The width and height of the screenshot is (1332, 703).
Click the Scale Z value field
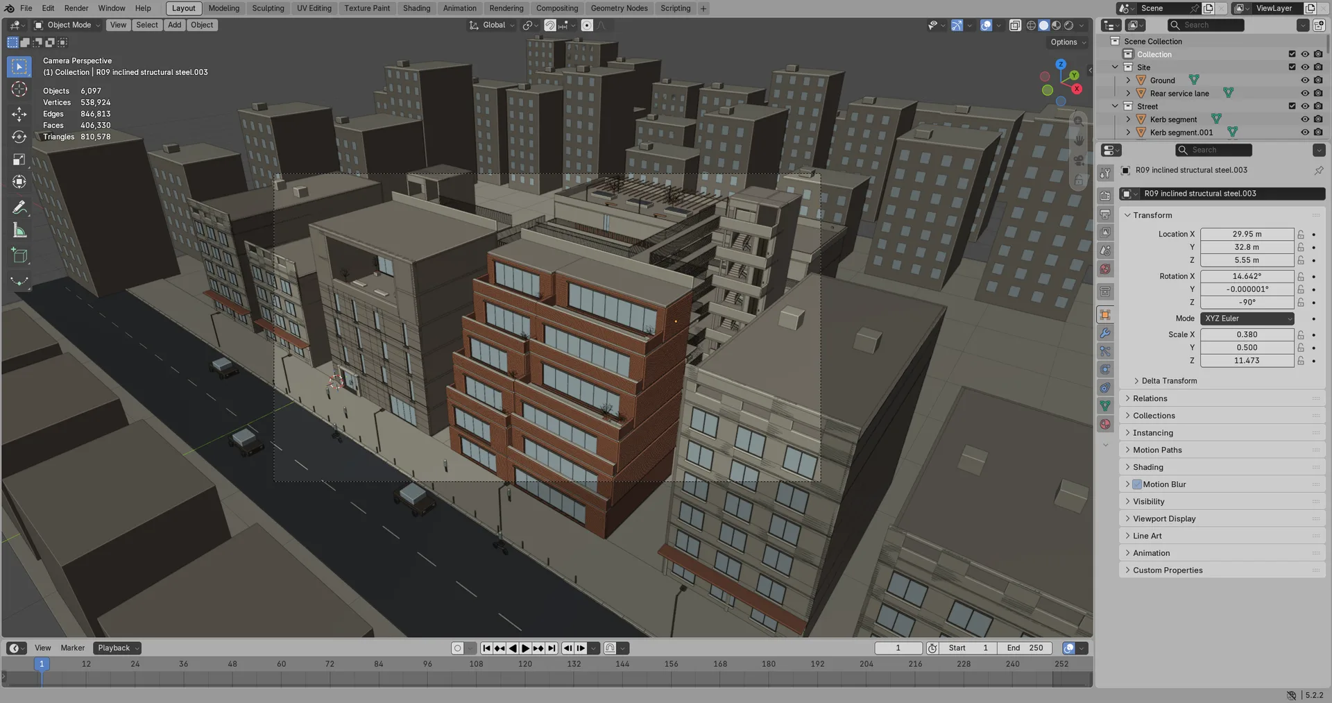[1247, 361]
